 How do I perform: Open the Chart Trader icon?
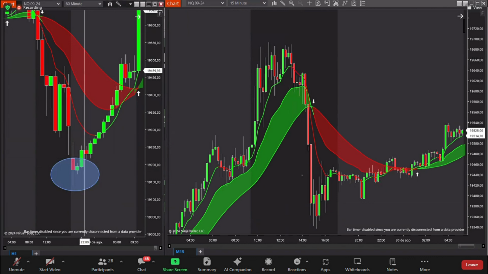click(327, 3)
